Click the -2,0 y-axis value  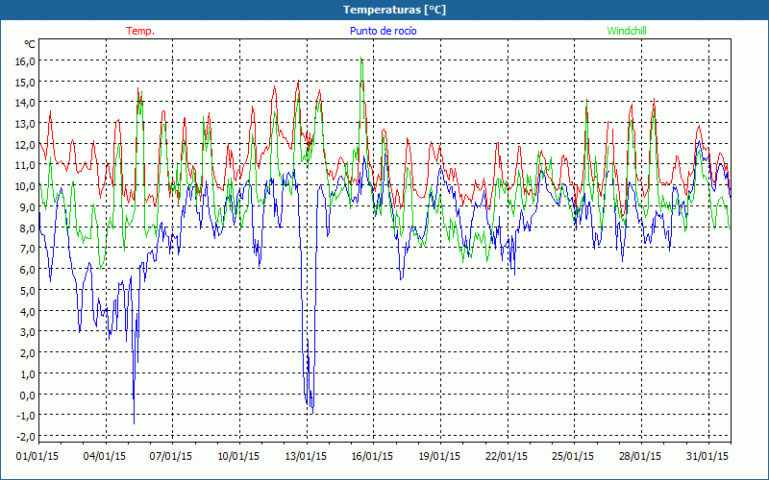tap(26, 437)
